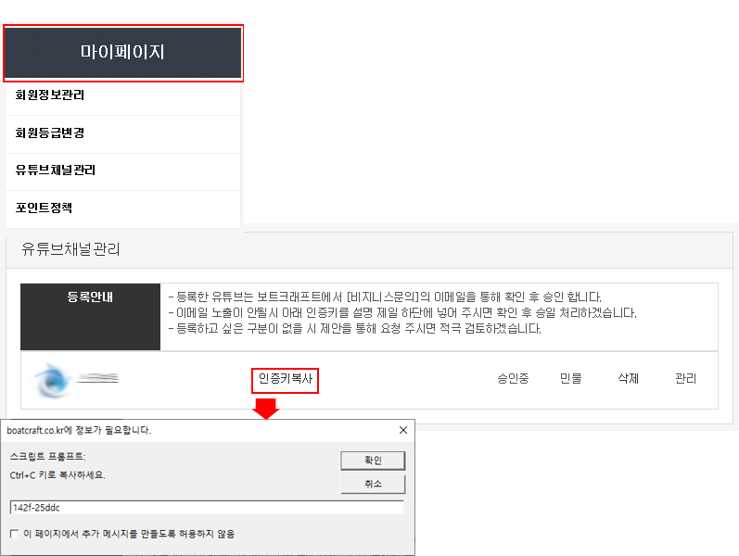739x556 pixels.
Task: Click the 유튜브채널관리 section heading
Action: click(x=70, y=249)
